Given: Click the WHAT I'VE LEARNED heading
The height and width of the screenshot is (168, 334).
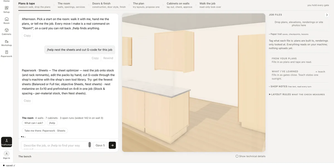Looking at the screenshot, I should [285, 71].
